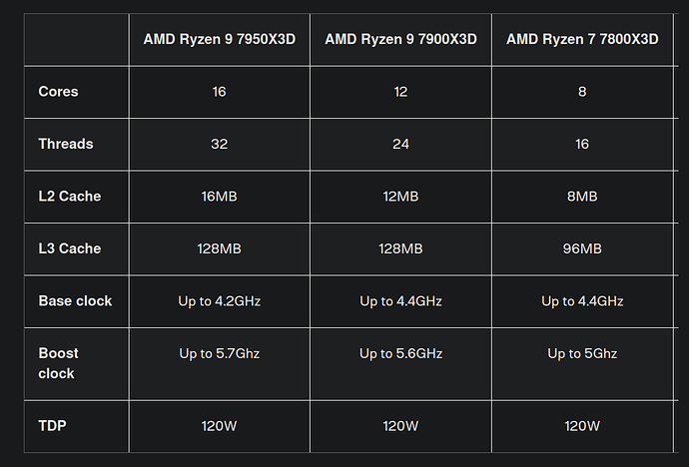Viewport: 689px width, 467px height.
Task: Select the 96MB L3 Cache cell
Action: pyautogui.click(x=582, y=248)
